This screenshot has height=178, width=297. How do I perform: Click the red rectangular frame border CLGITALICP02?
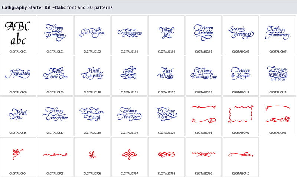[241, 114]
